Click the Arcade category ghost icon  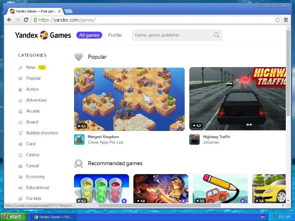tap(20, 111)
